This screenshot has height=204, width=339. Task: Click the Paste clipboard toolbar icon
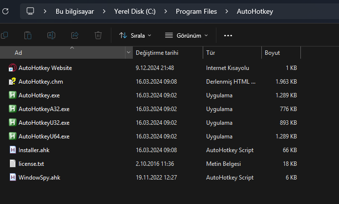[x=28, y=35]
